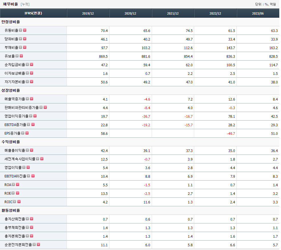Select the 869.5 유보율 value for 2019/12

(x=103, y=57)
